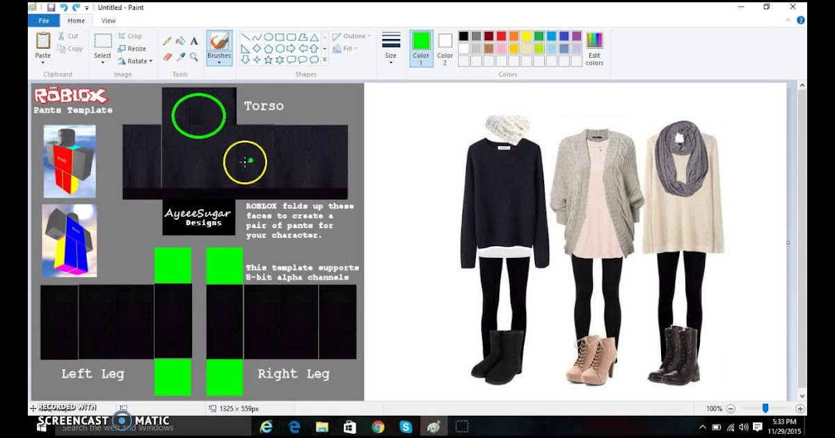Choose the Curve shape
Viewport: 835px width, 438px height.
(257, 37)
